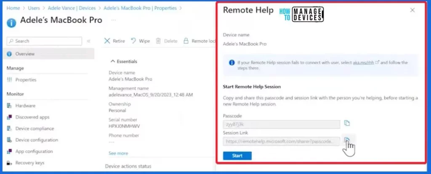Open the ellipsis menu next to the device title

click(114, 20)
